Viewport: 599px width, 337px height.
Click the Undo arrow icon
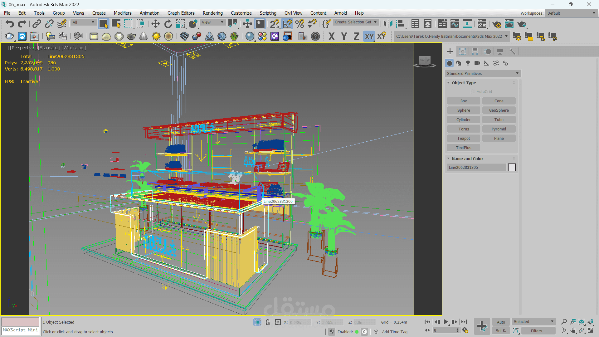pos(10,24)
